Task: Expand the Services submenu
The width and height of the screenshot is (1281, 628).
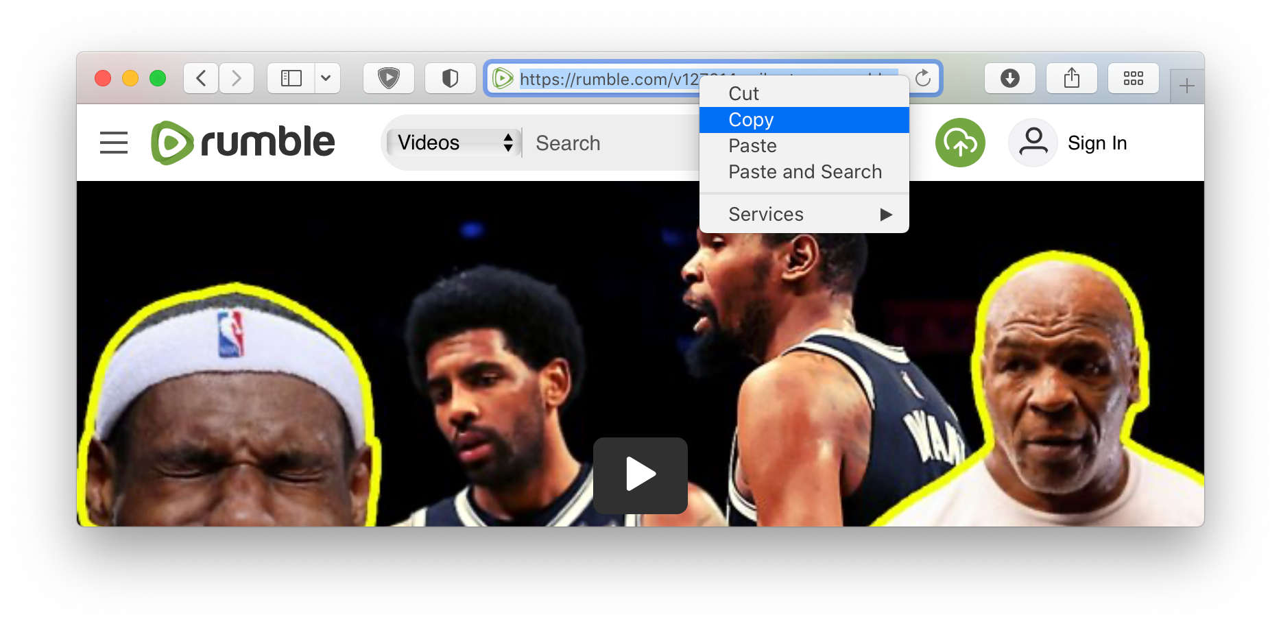Action: pyautogui.click(x=802, y=214)
